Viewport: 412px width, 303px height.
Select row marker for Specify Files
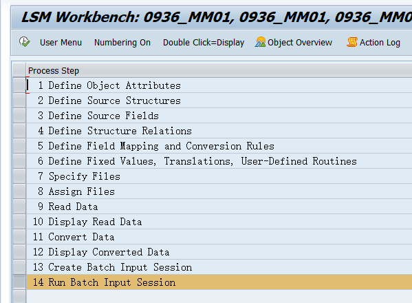19,176
